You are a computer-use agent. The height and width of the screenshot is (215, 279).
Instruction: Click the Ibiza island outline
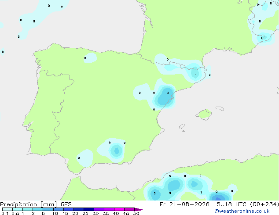(x=182, y=126)
